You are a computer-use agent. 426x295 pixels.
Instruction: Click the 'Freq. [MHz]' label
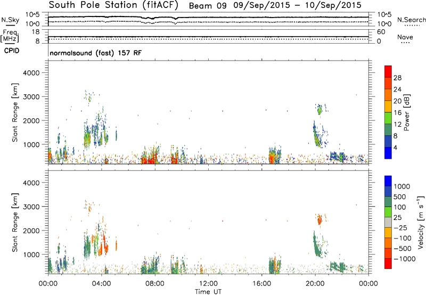click(x=10, y=36)
